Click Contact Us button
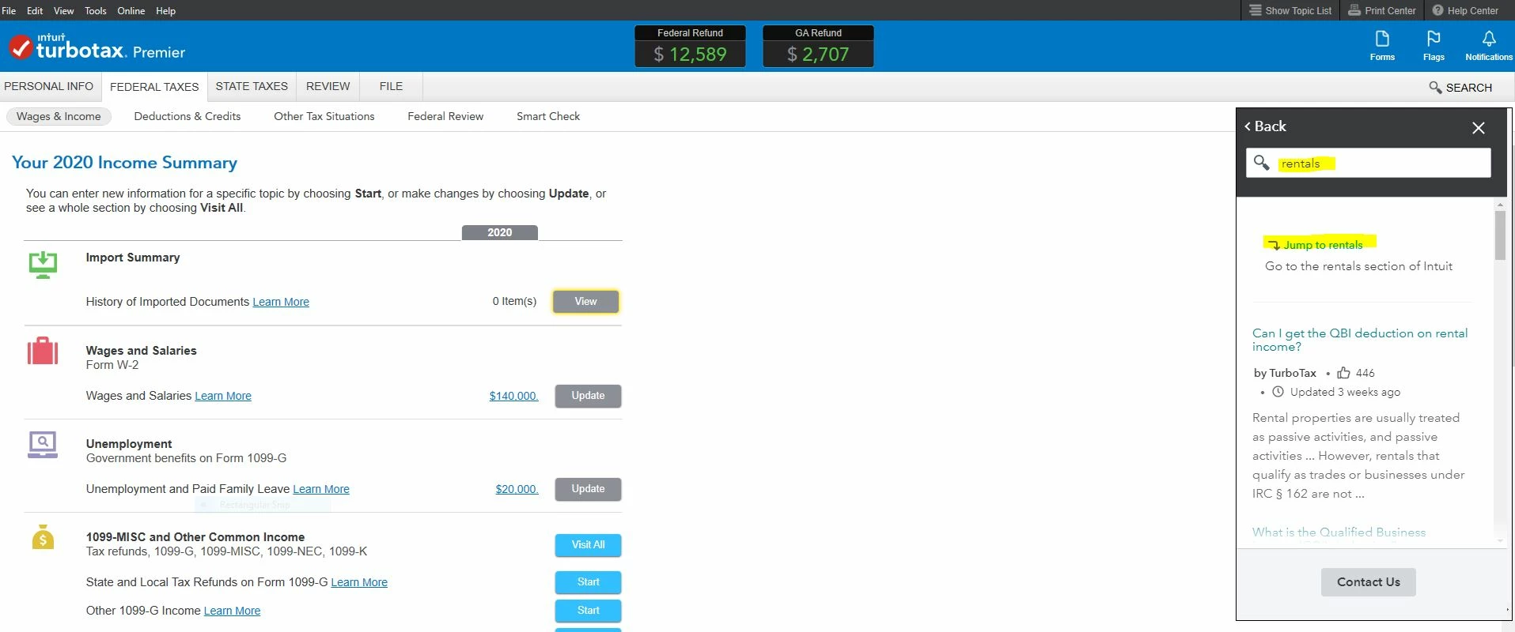This screenshot has width=1515, height=632. click(x=1368, y=582)
